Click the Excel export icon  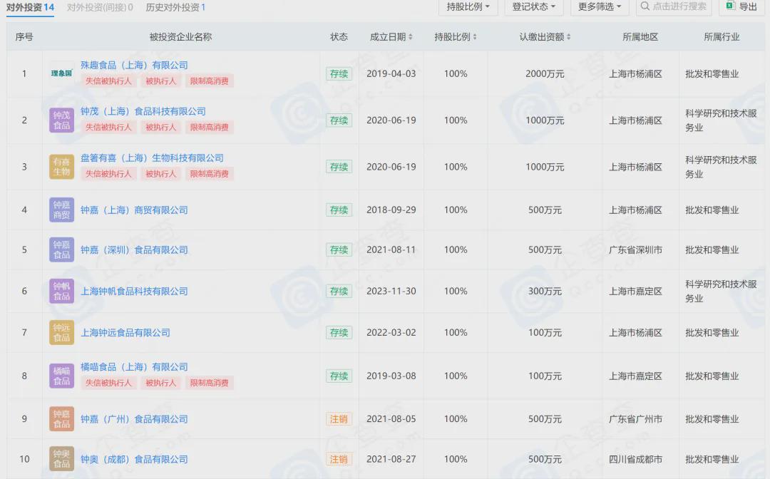pos(730,6)
